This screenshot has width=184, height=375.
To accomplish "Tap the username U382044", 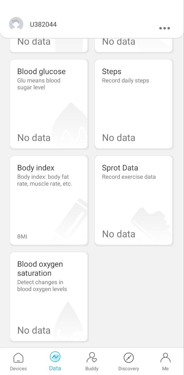I will click(43, 24).
